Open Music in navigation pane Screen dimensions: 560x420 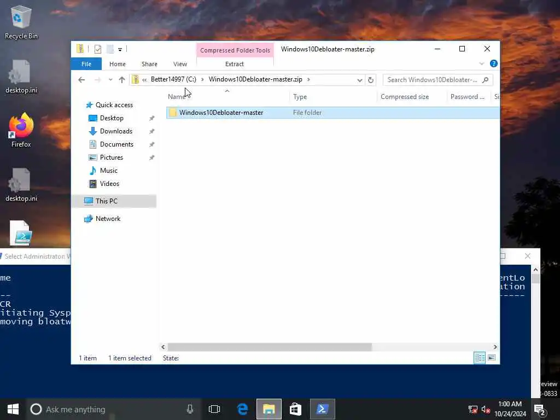(x=109, y=171)
